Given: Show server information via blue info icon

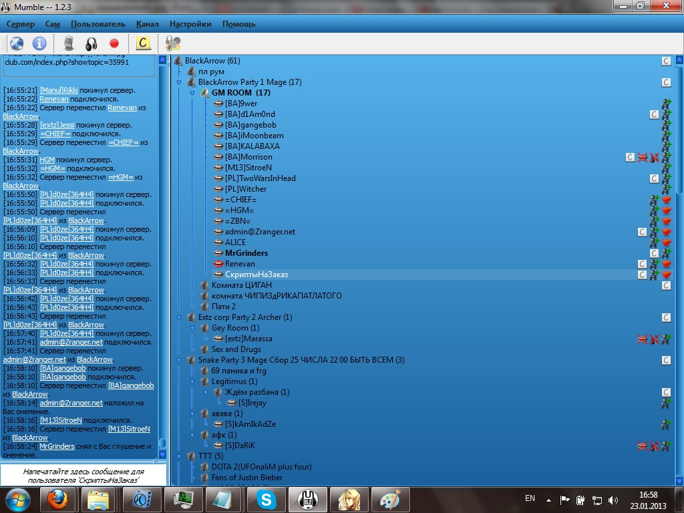Looking at the screenshot, I should (39, 43).
